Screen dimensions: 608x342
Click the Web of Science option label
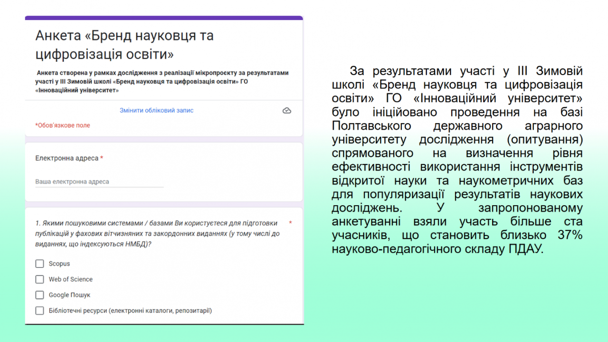click(71, 279)
